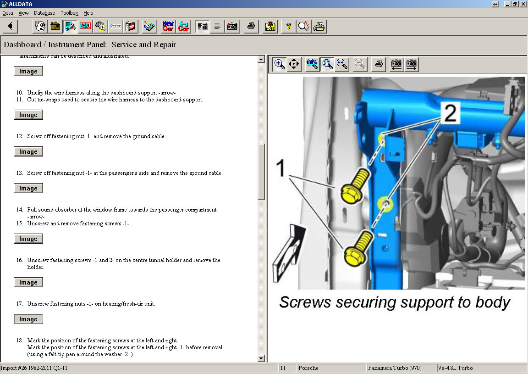The height and width of the screenshot is (374, 528).
Task: Click the text pane vertical scrollbar thumb
Action: [261, 171]
